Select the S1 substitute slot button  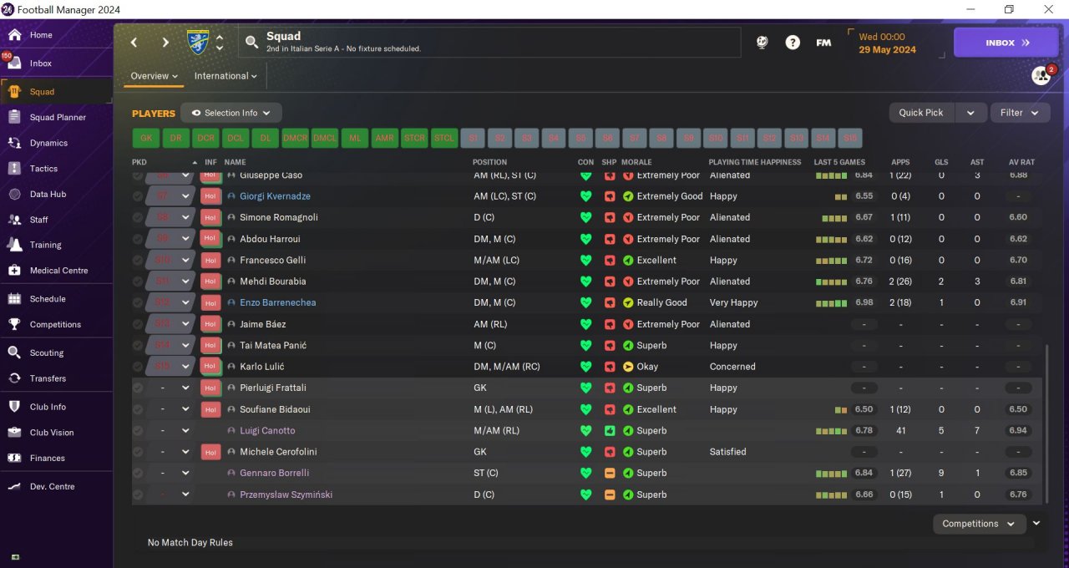474,139
